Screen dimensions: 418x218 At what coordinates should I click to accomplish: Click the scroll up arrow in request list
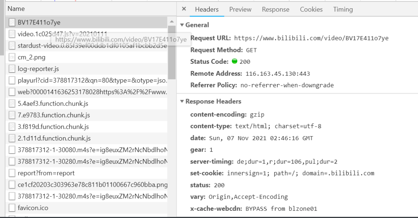pos(172,21)
